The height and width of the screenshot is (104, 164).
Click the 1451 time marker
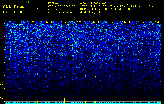click(17, 22)
